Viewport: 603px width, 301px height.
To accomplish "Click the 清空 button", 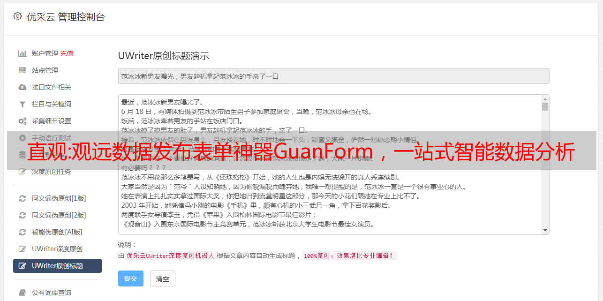I will click(163, 278).
